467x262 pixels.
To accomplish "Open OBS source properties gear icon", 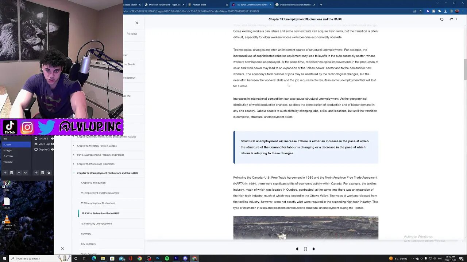I will 49,173.
